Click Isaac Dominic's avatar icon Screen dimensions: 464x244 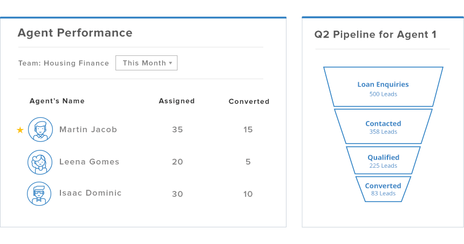[x=40, y=193]
